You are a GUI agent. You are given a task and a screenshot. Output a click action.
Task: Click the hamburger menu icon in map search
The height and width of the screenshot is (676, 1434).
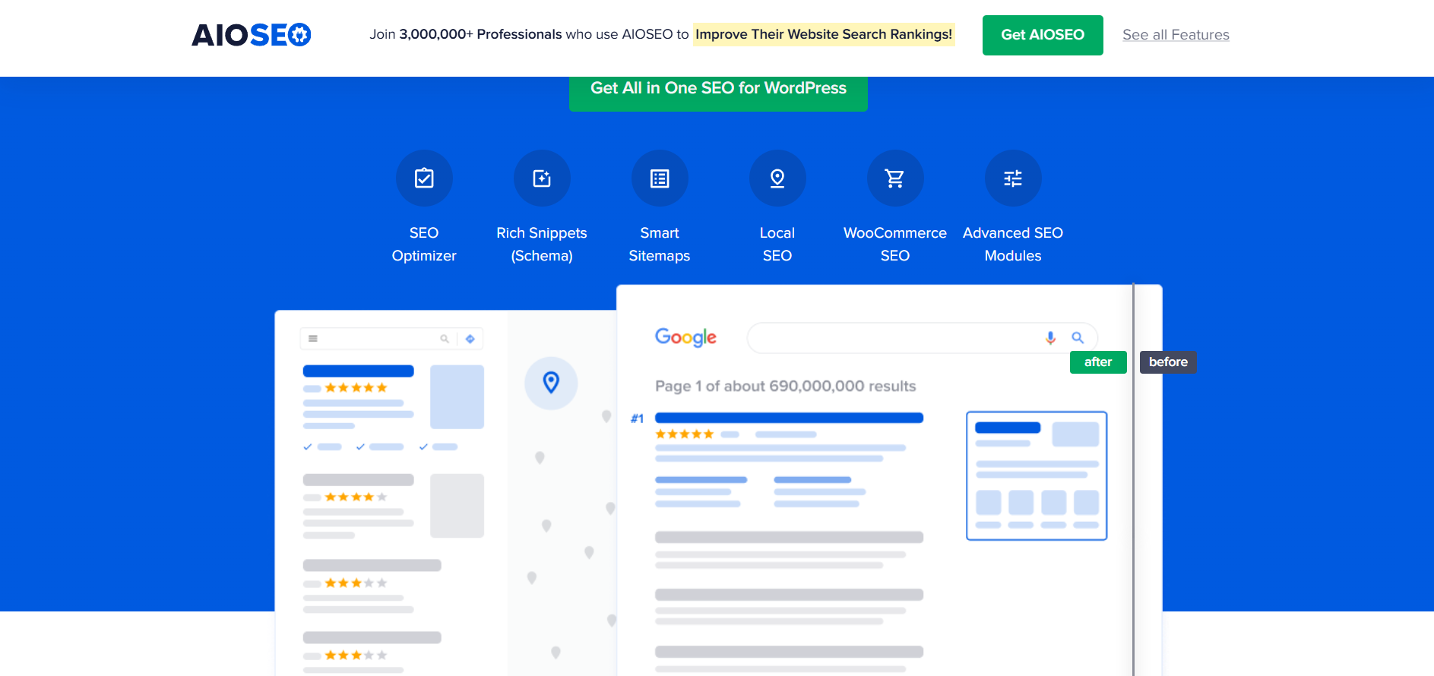313,339
